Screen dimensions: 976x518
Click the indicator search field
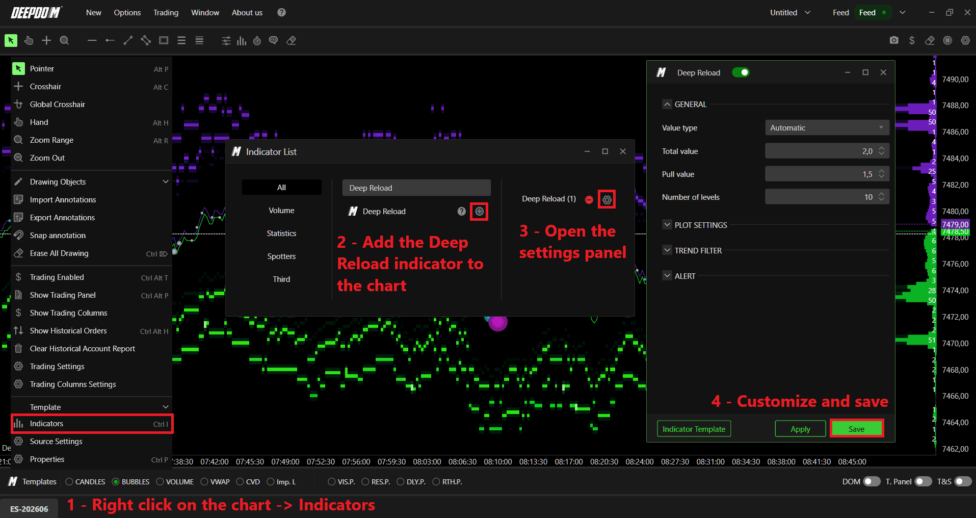tap(416, 188)
